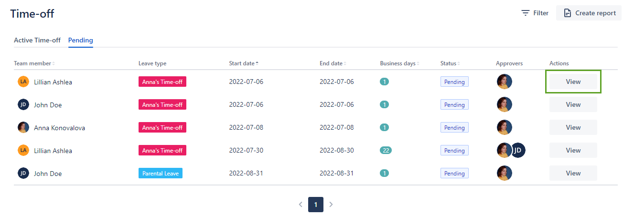Screen dimensions: 634x216
Task: Click the JD approver avatar
Action: click(518, 151)
